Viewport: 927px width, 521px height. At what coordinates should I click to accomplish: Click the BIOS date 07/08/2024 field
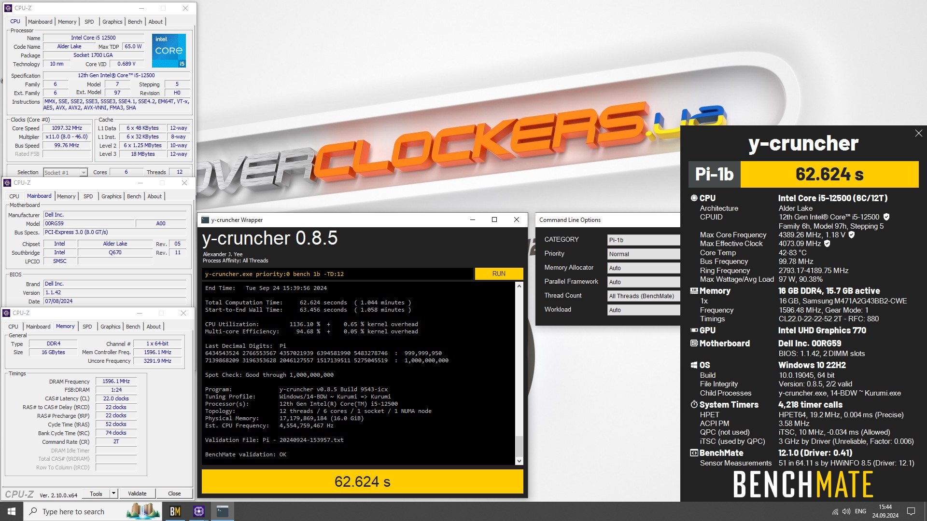pyautogui.click(x=115, y=301)
